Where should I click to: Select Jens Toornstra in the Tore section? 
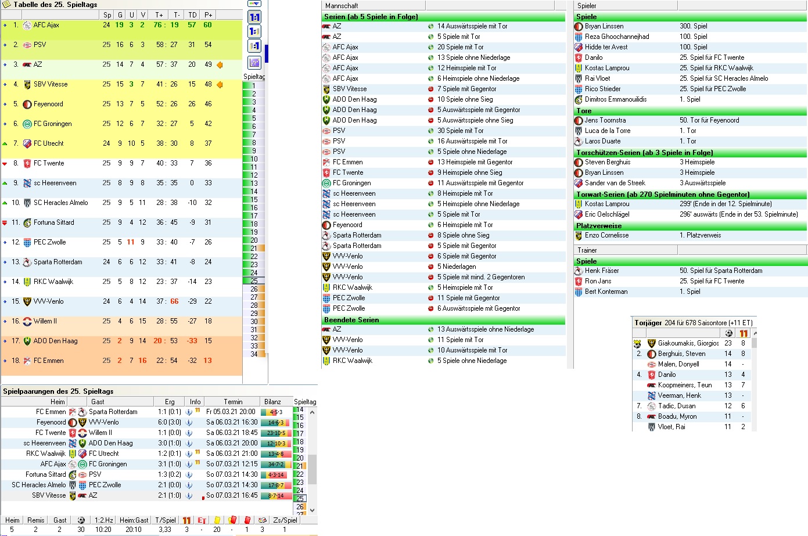(x=690, y=120)
